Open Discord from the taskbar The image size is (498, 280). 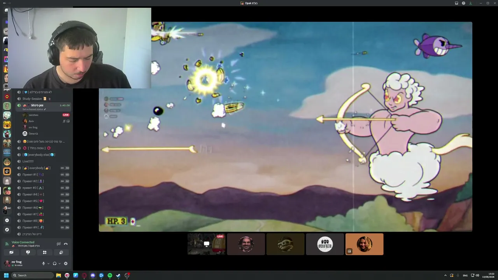point(93,275)
